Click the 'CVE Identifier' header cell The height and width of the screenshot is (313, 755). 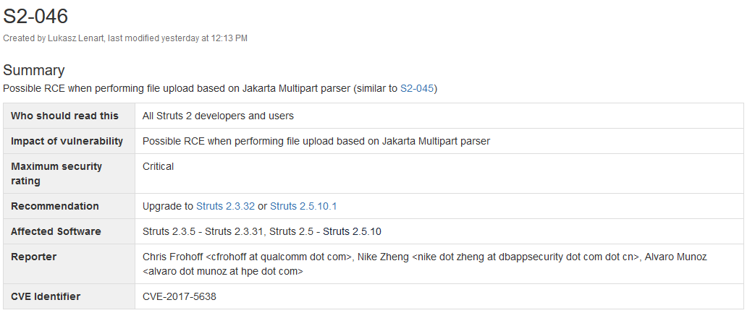click(46, 296)
